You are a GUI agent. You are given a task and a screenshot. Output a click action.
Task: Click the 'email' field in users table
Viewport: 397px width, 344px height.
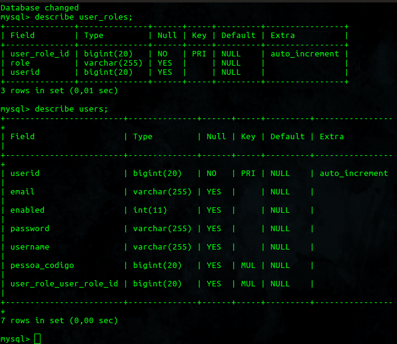click(23, 192)
